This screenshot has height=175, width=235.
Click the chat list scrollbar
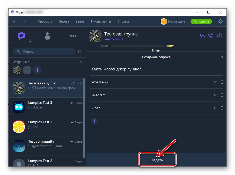[x=84, y=118]
